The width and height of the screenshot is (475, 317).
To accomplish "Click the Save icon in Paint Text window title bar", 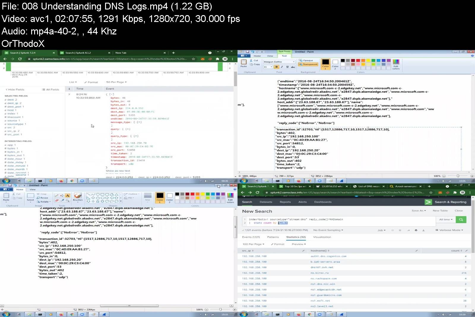I will coord(248,52).
